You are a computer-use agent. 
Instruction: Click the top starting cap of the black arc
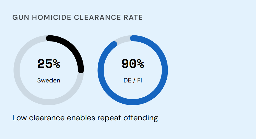(49, 38)
